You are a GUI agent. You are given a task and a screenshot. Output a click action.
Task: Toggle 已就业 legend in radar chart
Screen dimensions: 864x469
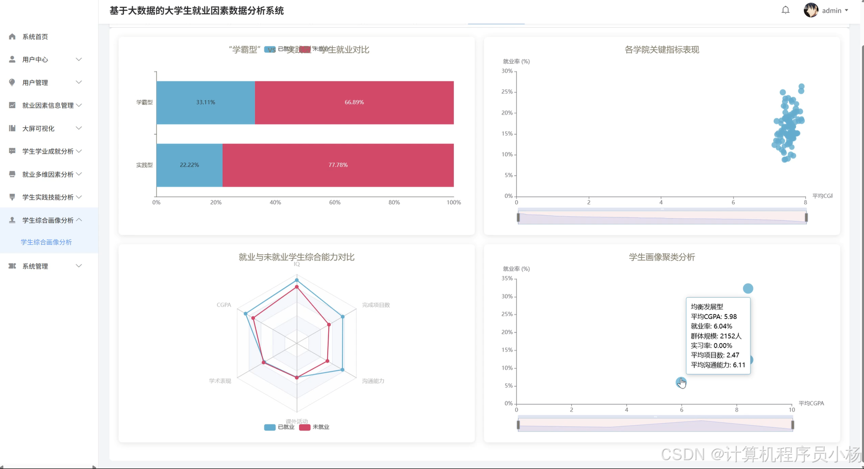(x=279, y=427)
